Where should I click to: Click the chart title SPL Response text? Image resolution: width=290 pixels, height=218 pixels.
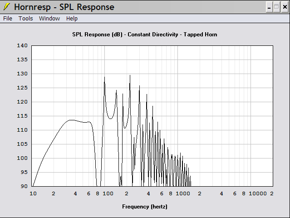(x=145, y=35)
